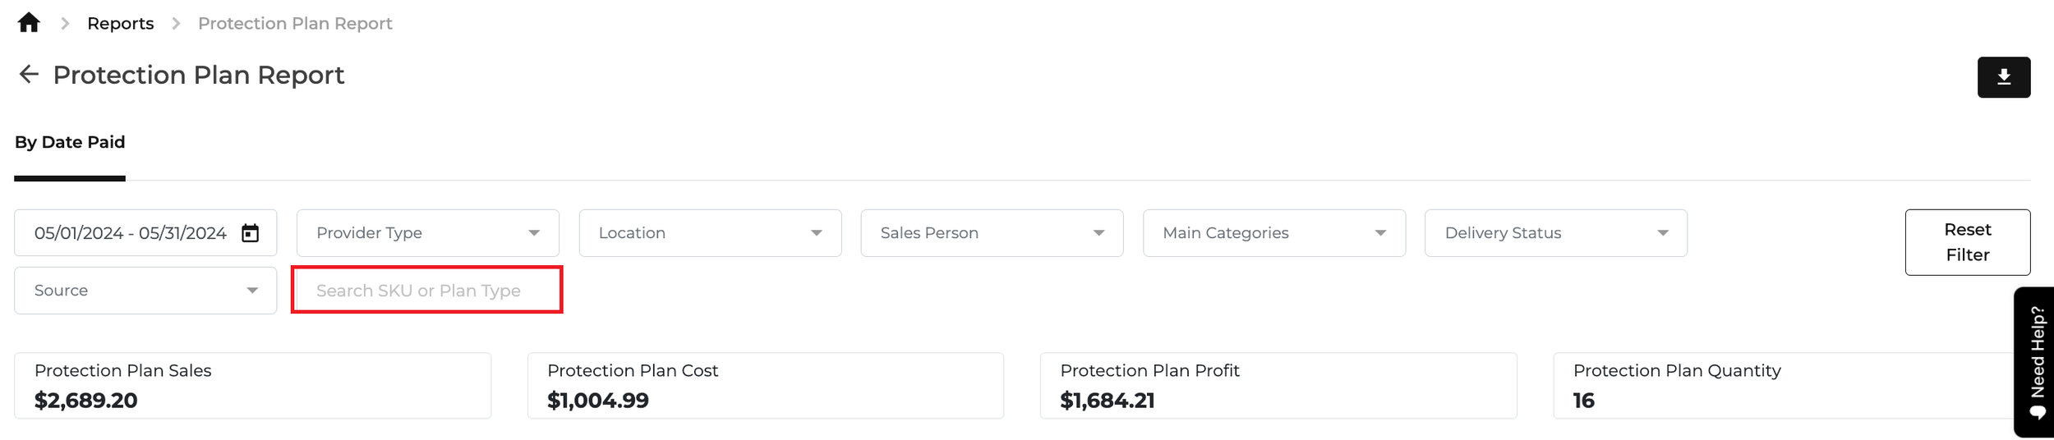This screenshot has height=440, width=2054.
Task: Click the Reset Filter button
Action: tap(1967, 242)
